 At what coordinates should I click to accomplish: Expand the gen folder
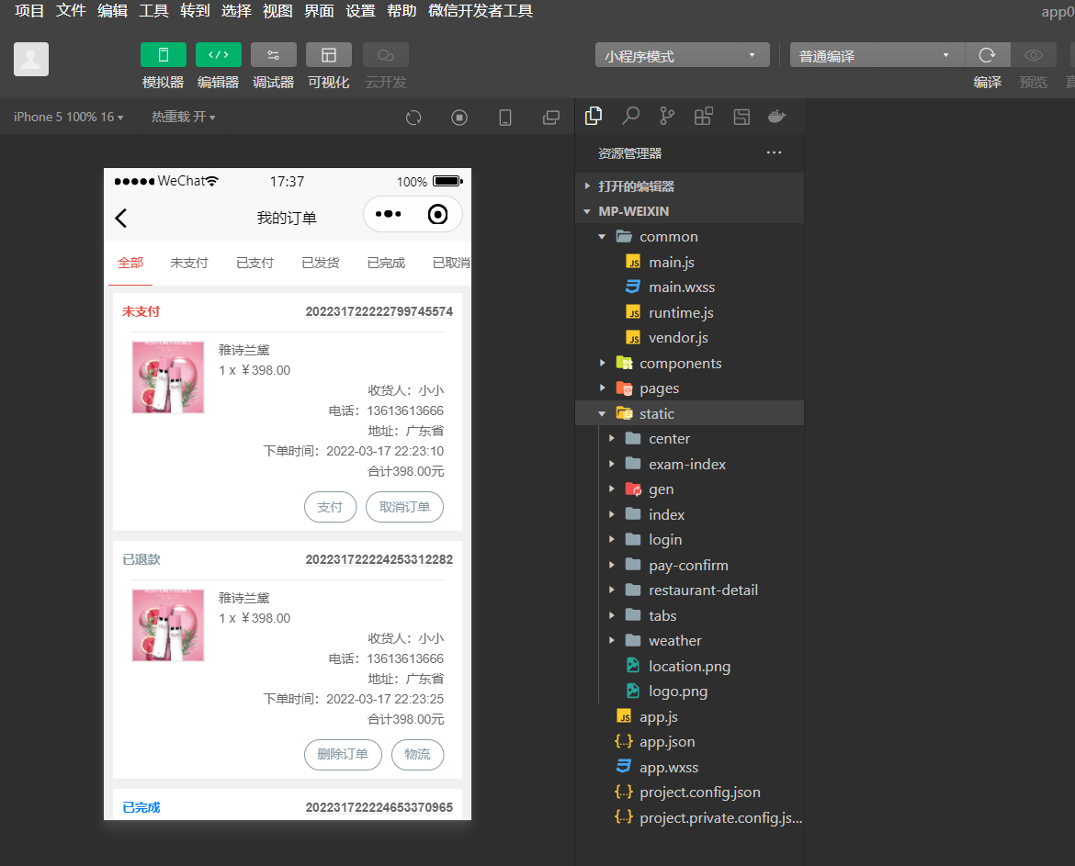click(x=690, y=489)
